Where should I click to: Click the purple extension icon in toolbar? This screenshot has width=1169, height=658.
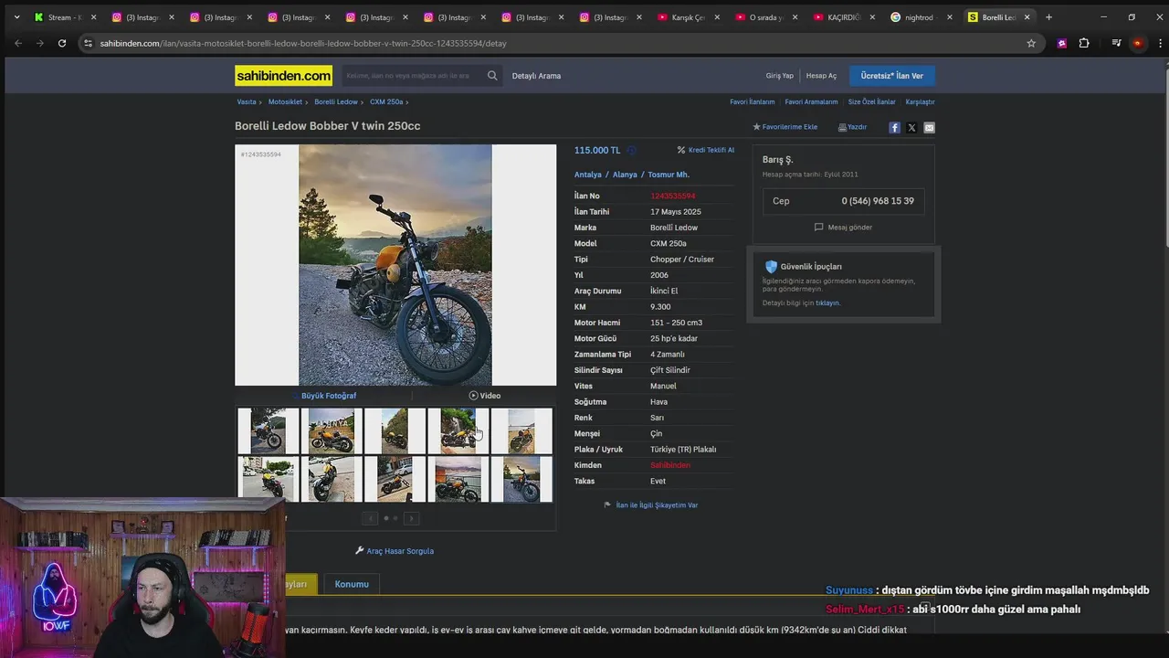pyautogui.click(x=1061, y=43)
